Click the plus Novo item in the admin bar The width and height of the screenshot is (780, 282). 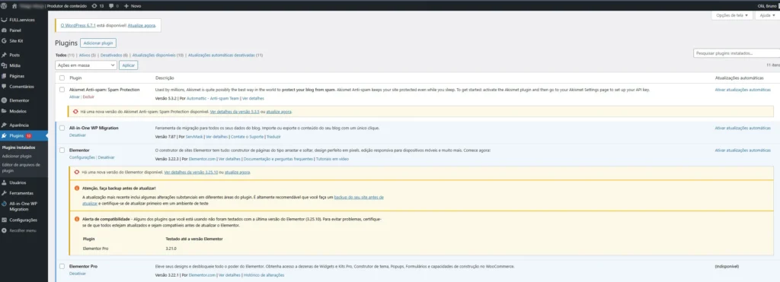coord(133,5)
